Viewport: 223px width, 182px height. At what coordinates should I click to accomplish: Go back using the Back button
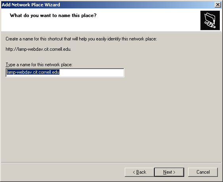click(x=139, y=172)
